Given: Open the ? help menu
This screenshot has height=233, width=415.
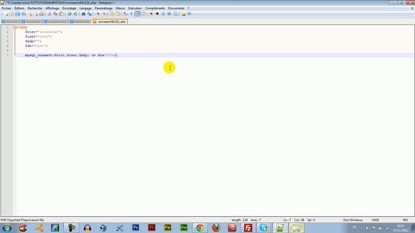Looking at the screenshot, I should point(189,8).
